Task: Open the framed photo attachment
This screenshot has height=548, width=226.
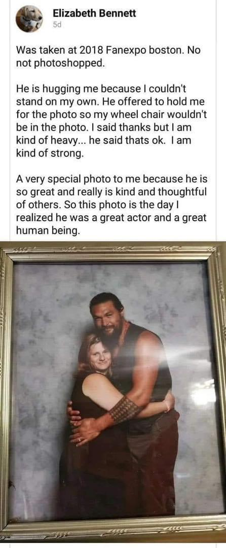Action: [113, 391]
